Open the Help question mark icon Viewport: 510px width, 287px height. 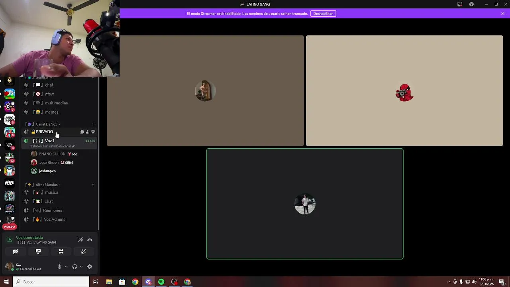[472, 4]
